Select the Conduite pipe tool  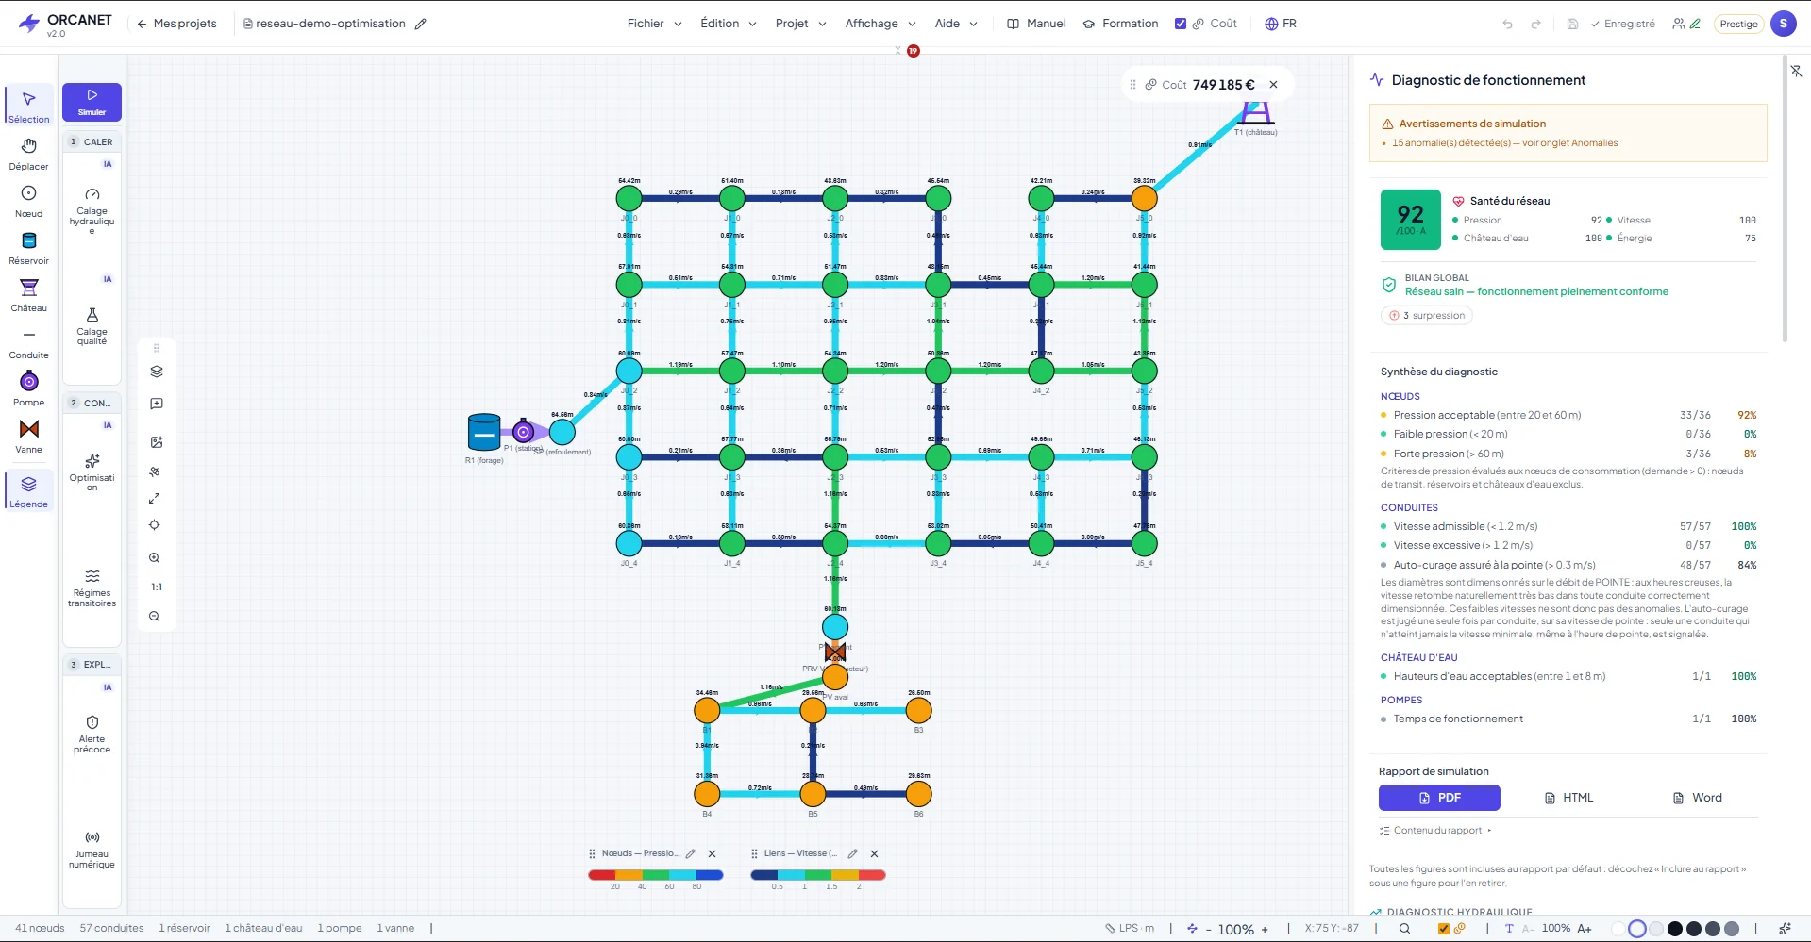[x=29, y=342]
